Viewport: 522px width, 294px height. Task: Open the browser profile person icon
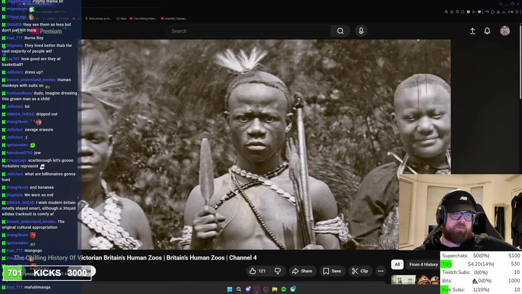(x=498, y=12)
